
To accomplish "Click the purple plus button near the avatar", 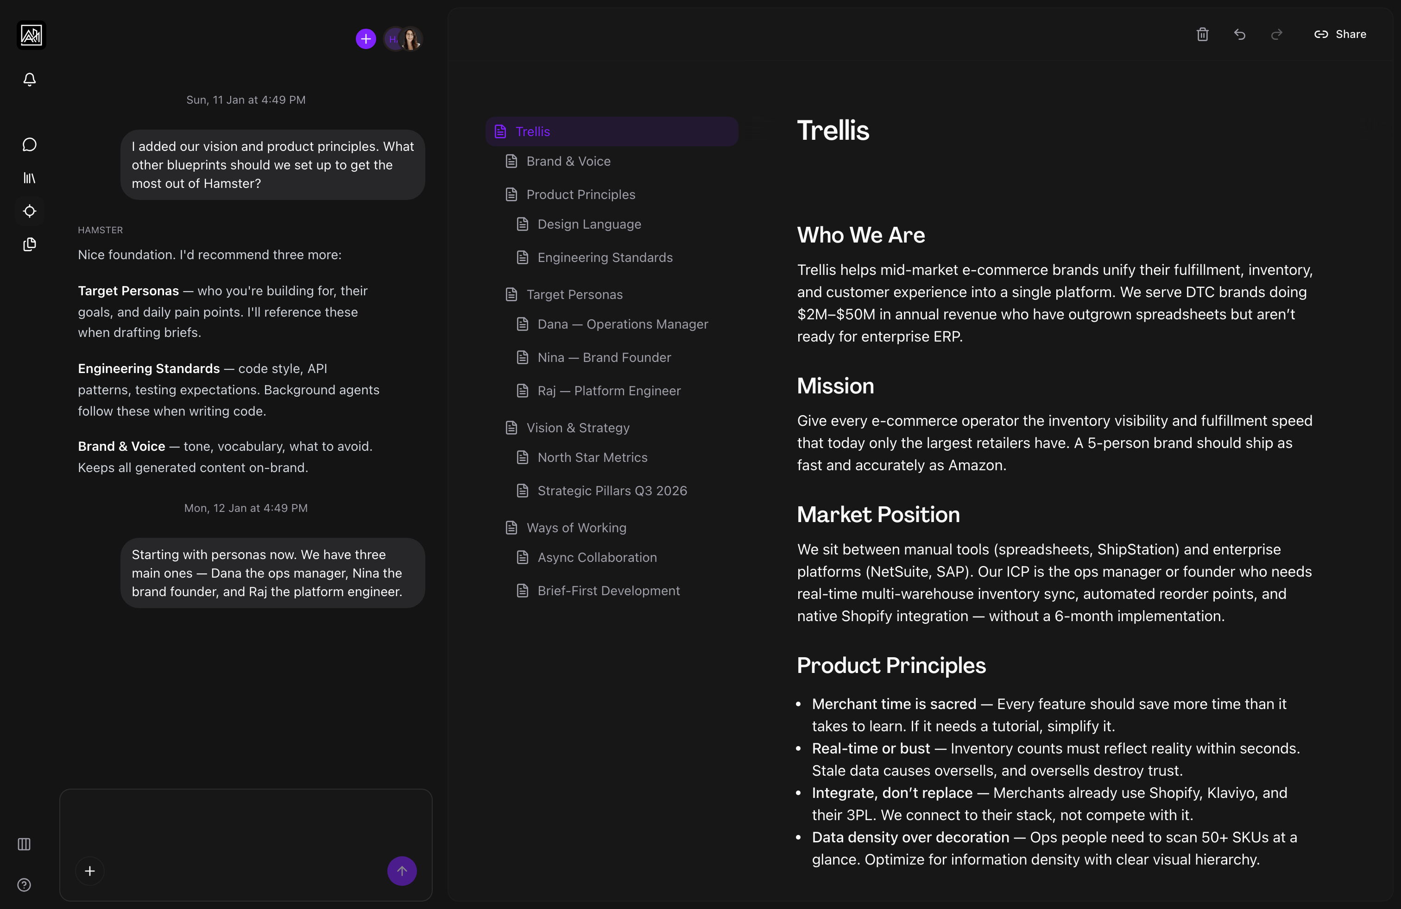I will click(365, 39).
